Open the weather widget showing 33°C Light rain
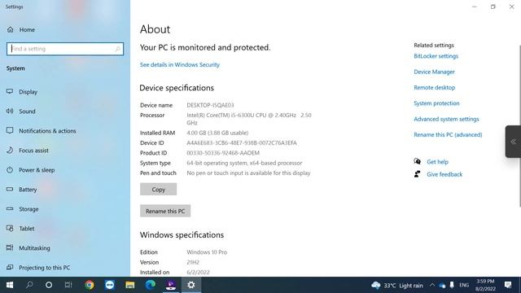 tap(397, 286)
